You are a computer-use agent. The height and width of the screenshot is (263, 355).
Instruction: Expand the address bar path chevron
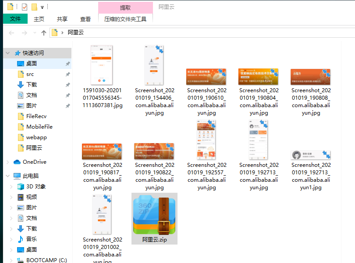pos(62,32)
